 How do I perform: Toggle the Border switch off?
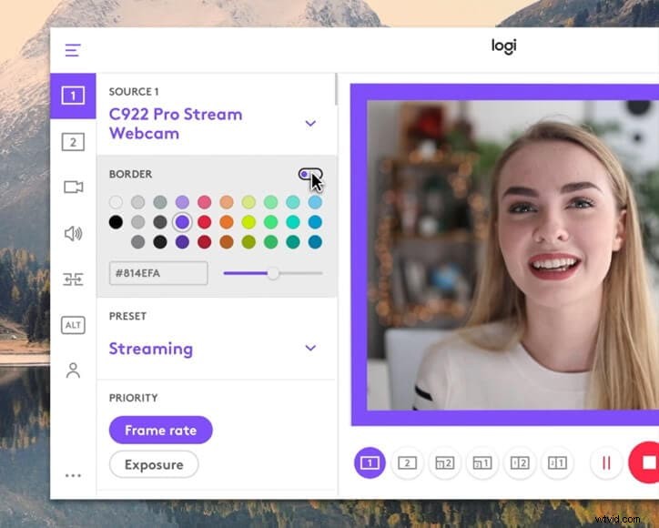pyautogui.click(x=309, y=174)
